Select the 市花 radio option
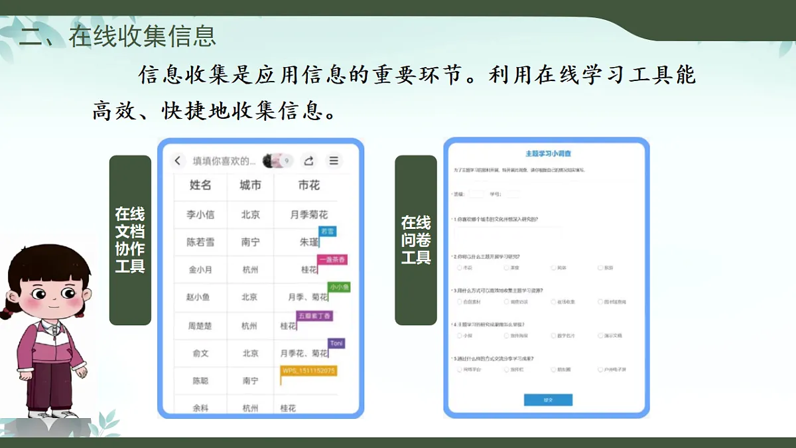The width and height of the screenshot is (796, 448). [x=460, y=267]
